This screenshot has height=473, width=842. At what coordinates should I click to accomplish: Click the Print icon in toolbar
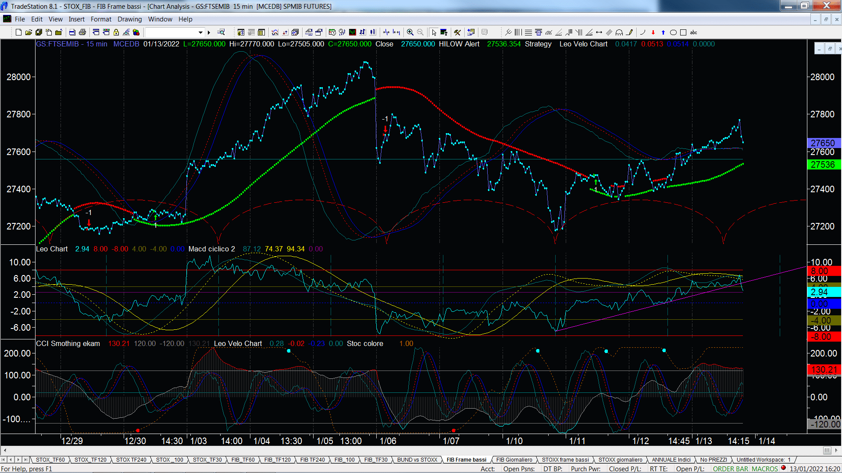tap(82, 32)
